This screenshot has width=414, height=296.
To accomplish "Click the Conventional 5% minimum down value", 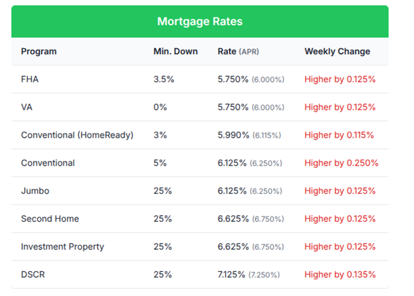I will (x=161, y=163).
